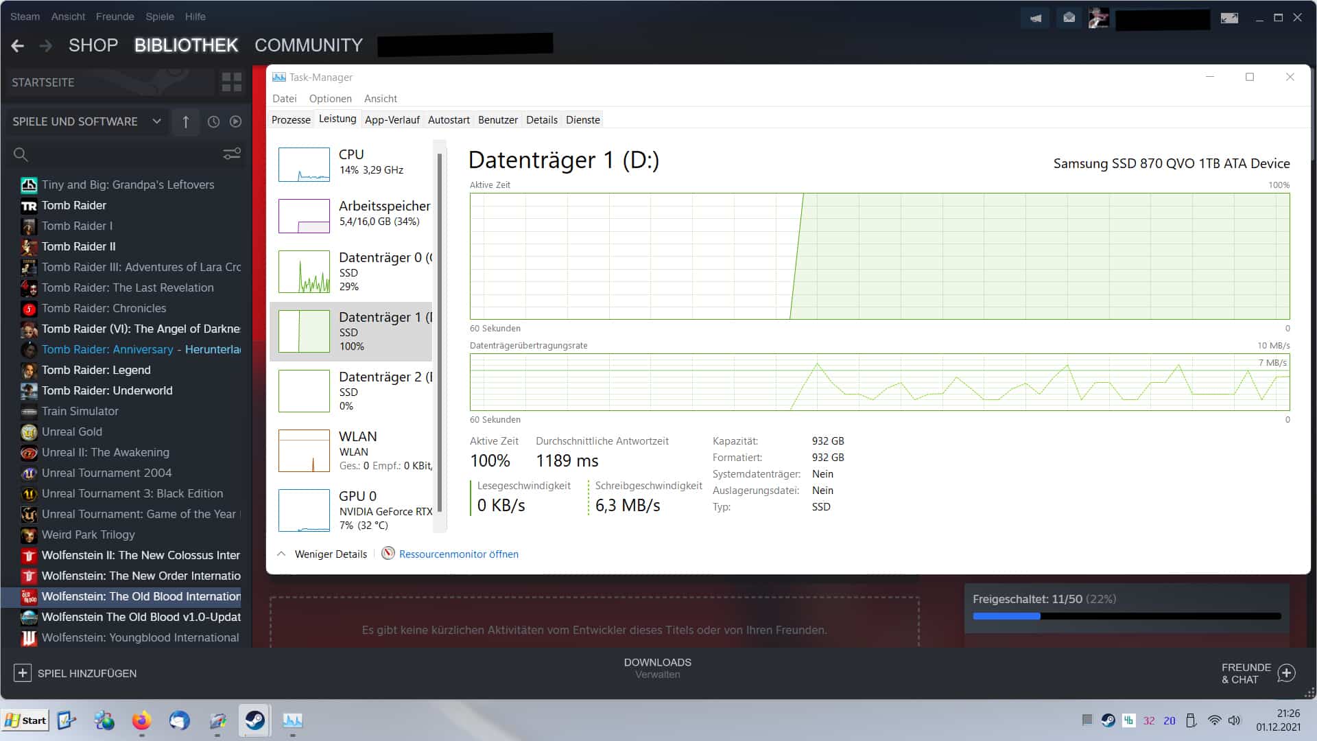The height and width of the screenshot is (741, 1317).
Task: Open the Autostart tab
Action: coord(449,119)
